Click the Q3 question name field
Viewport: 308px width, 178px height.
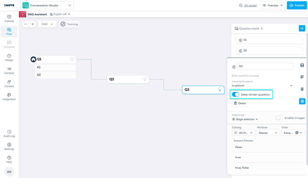[x=265, y=66]
